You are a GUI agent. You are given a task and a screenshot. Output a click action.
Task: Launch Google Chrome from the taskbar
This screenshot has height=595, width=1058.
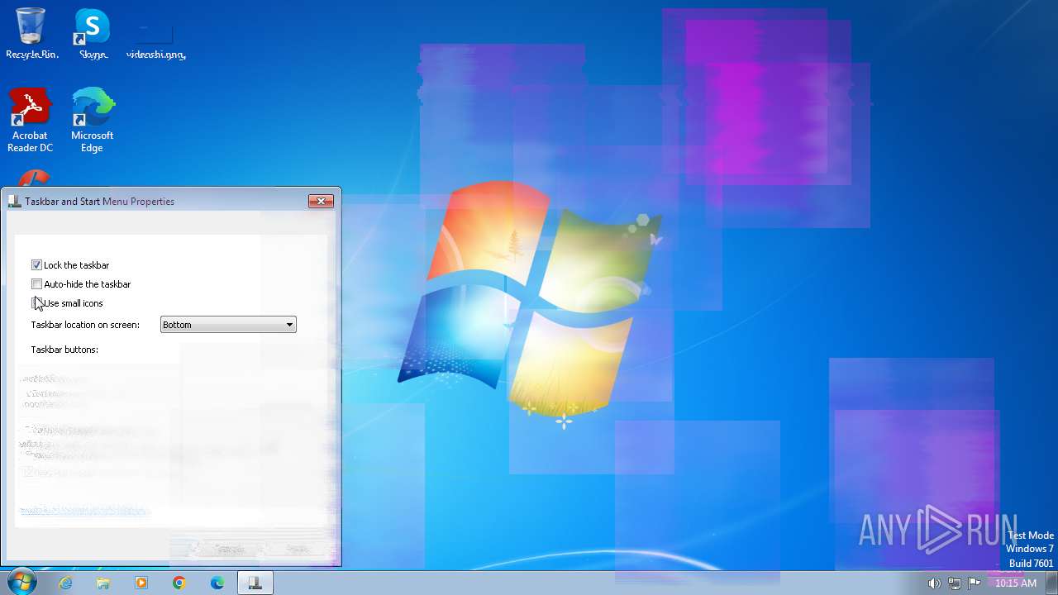coord(179,583)
